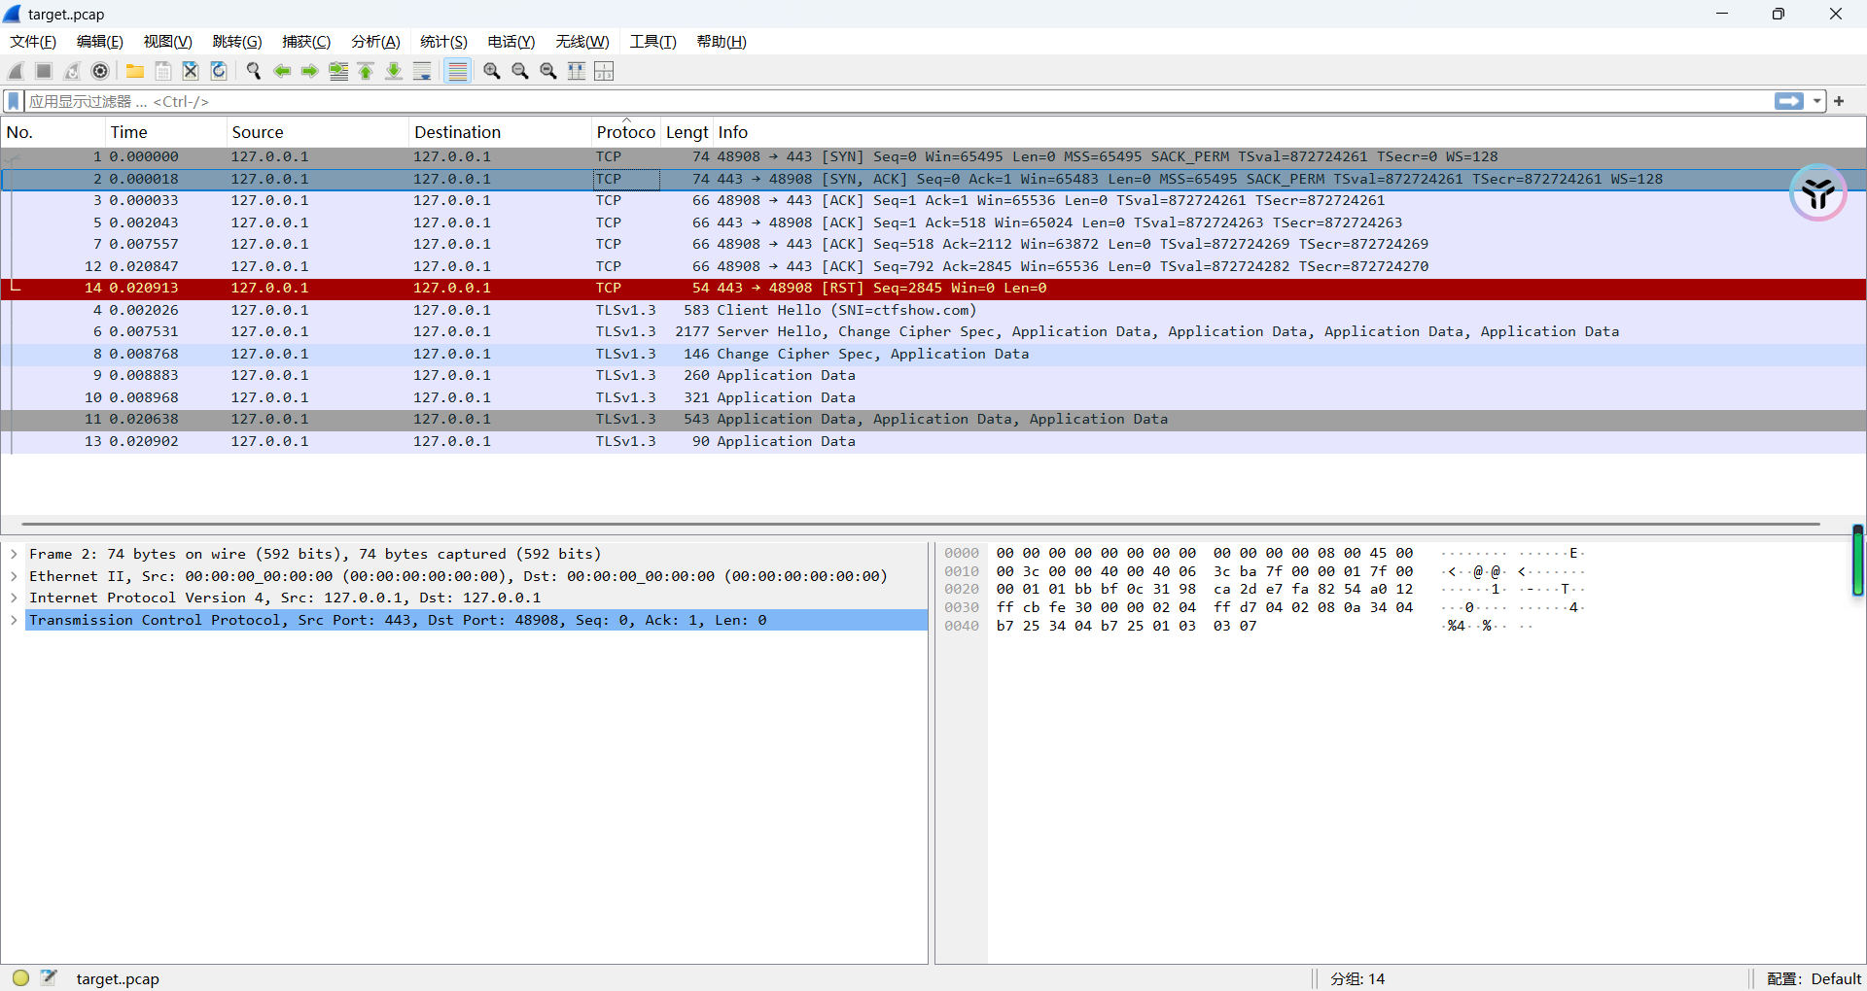
Task: Sort packets by the No. column
Action: 53,132
